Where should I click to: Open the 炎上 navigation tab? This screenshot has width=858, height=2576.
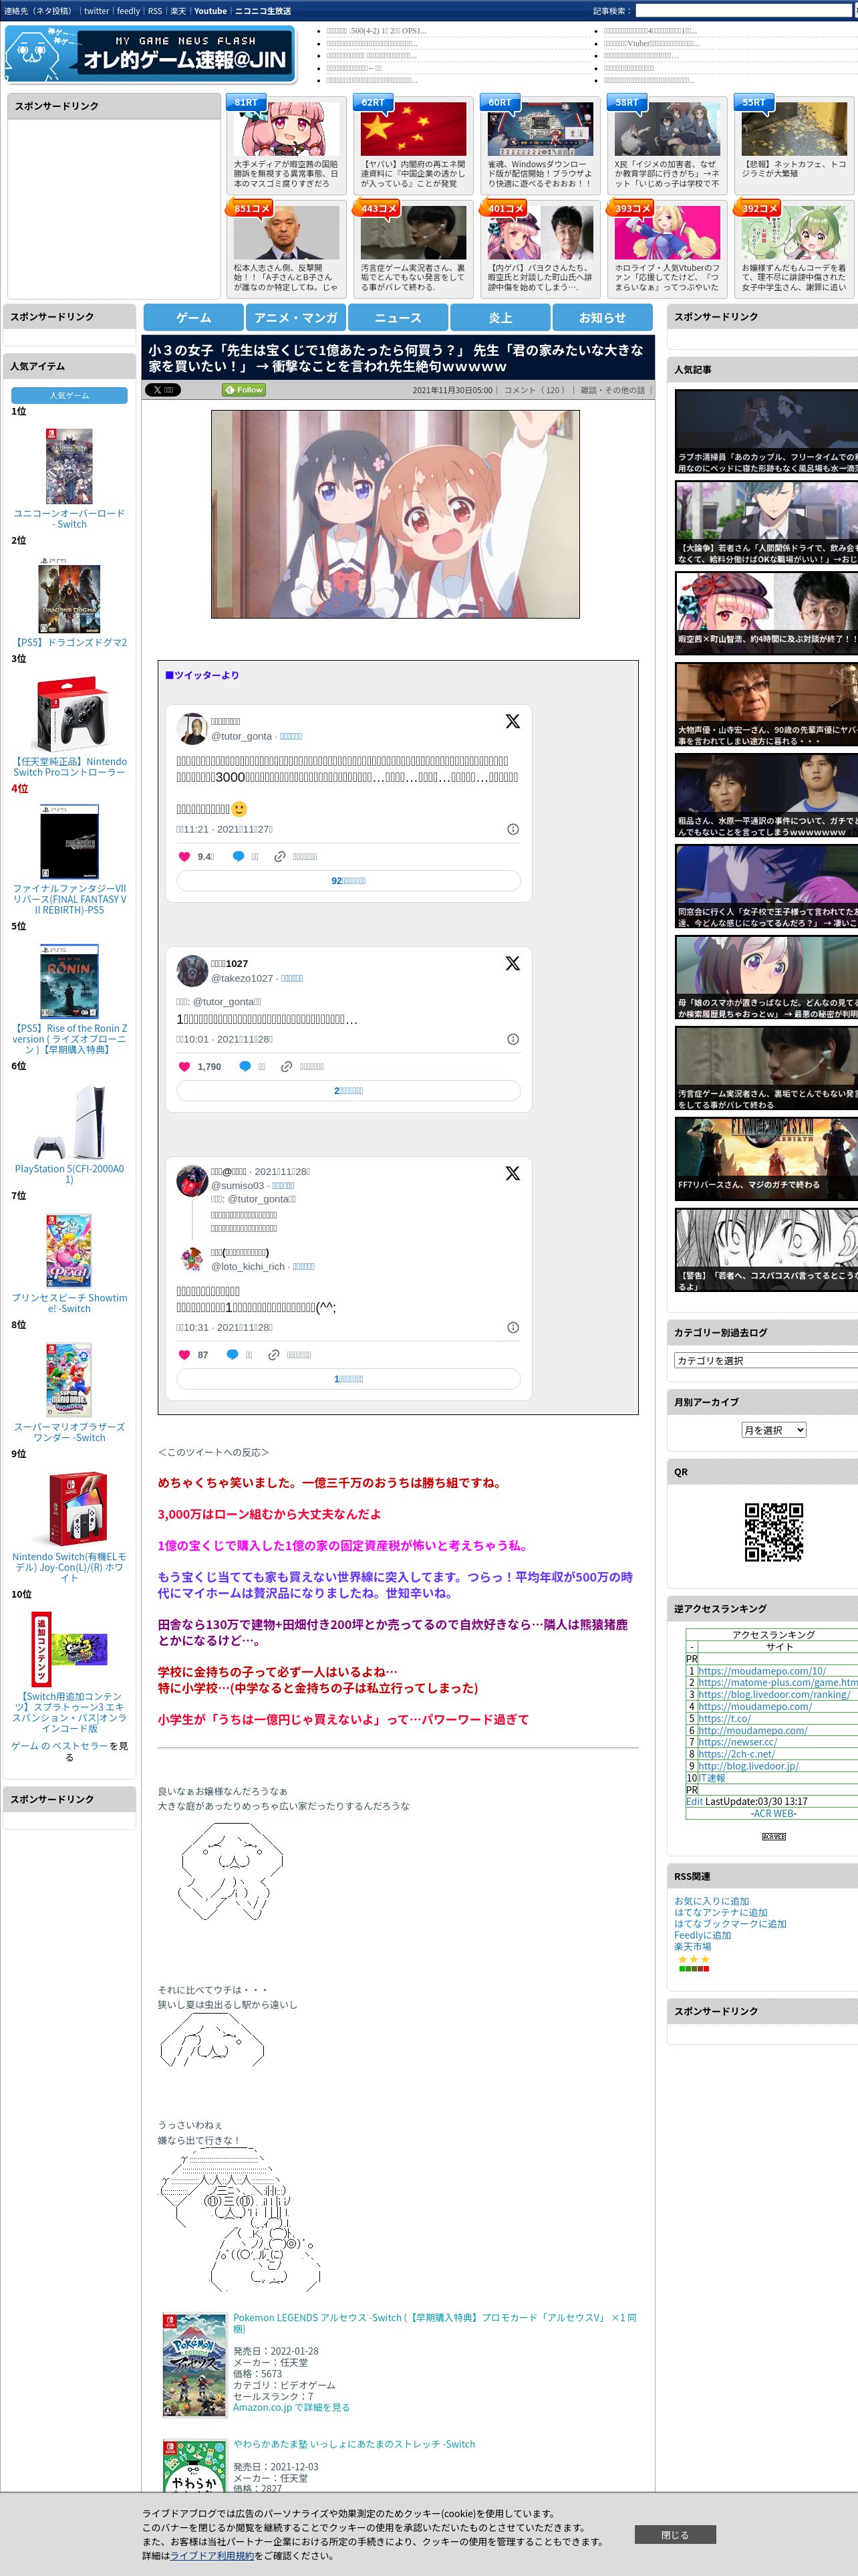[x=500, y=317]
